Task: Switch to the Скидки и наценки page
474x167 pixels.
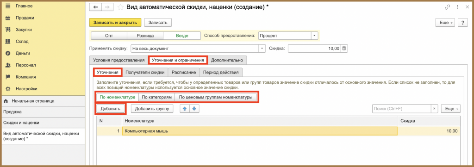Action: point(43,123)
